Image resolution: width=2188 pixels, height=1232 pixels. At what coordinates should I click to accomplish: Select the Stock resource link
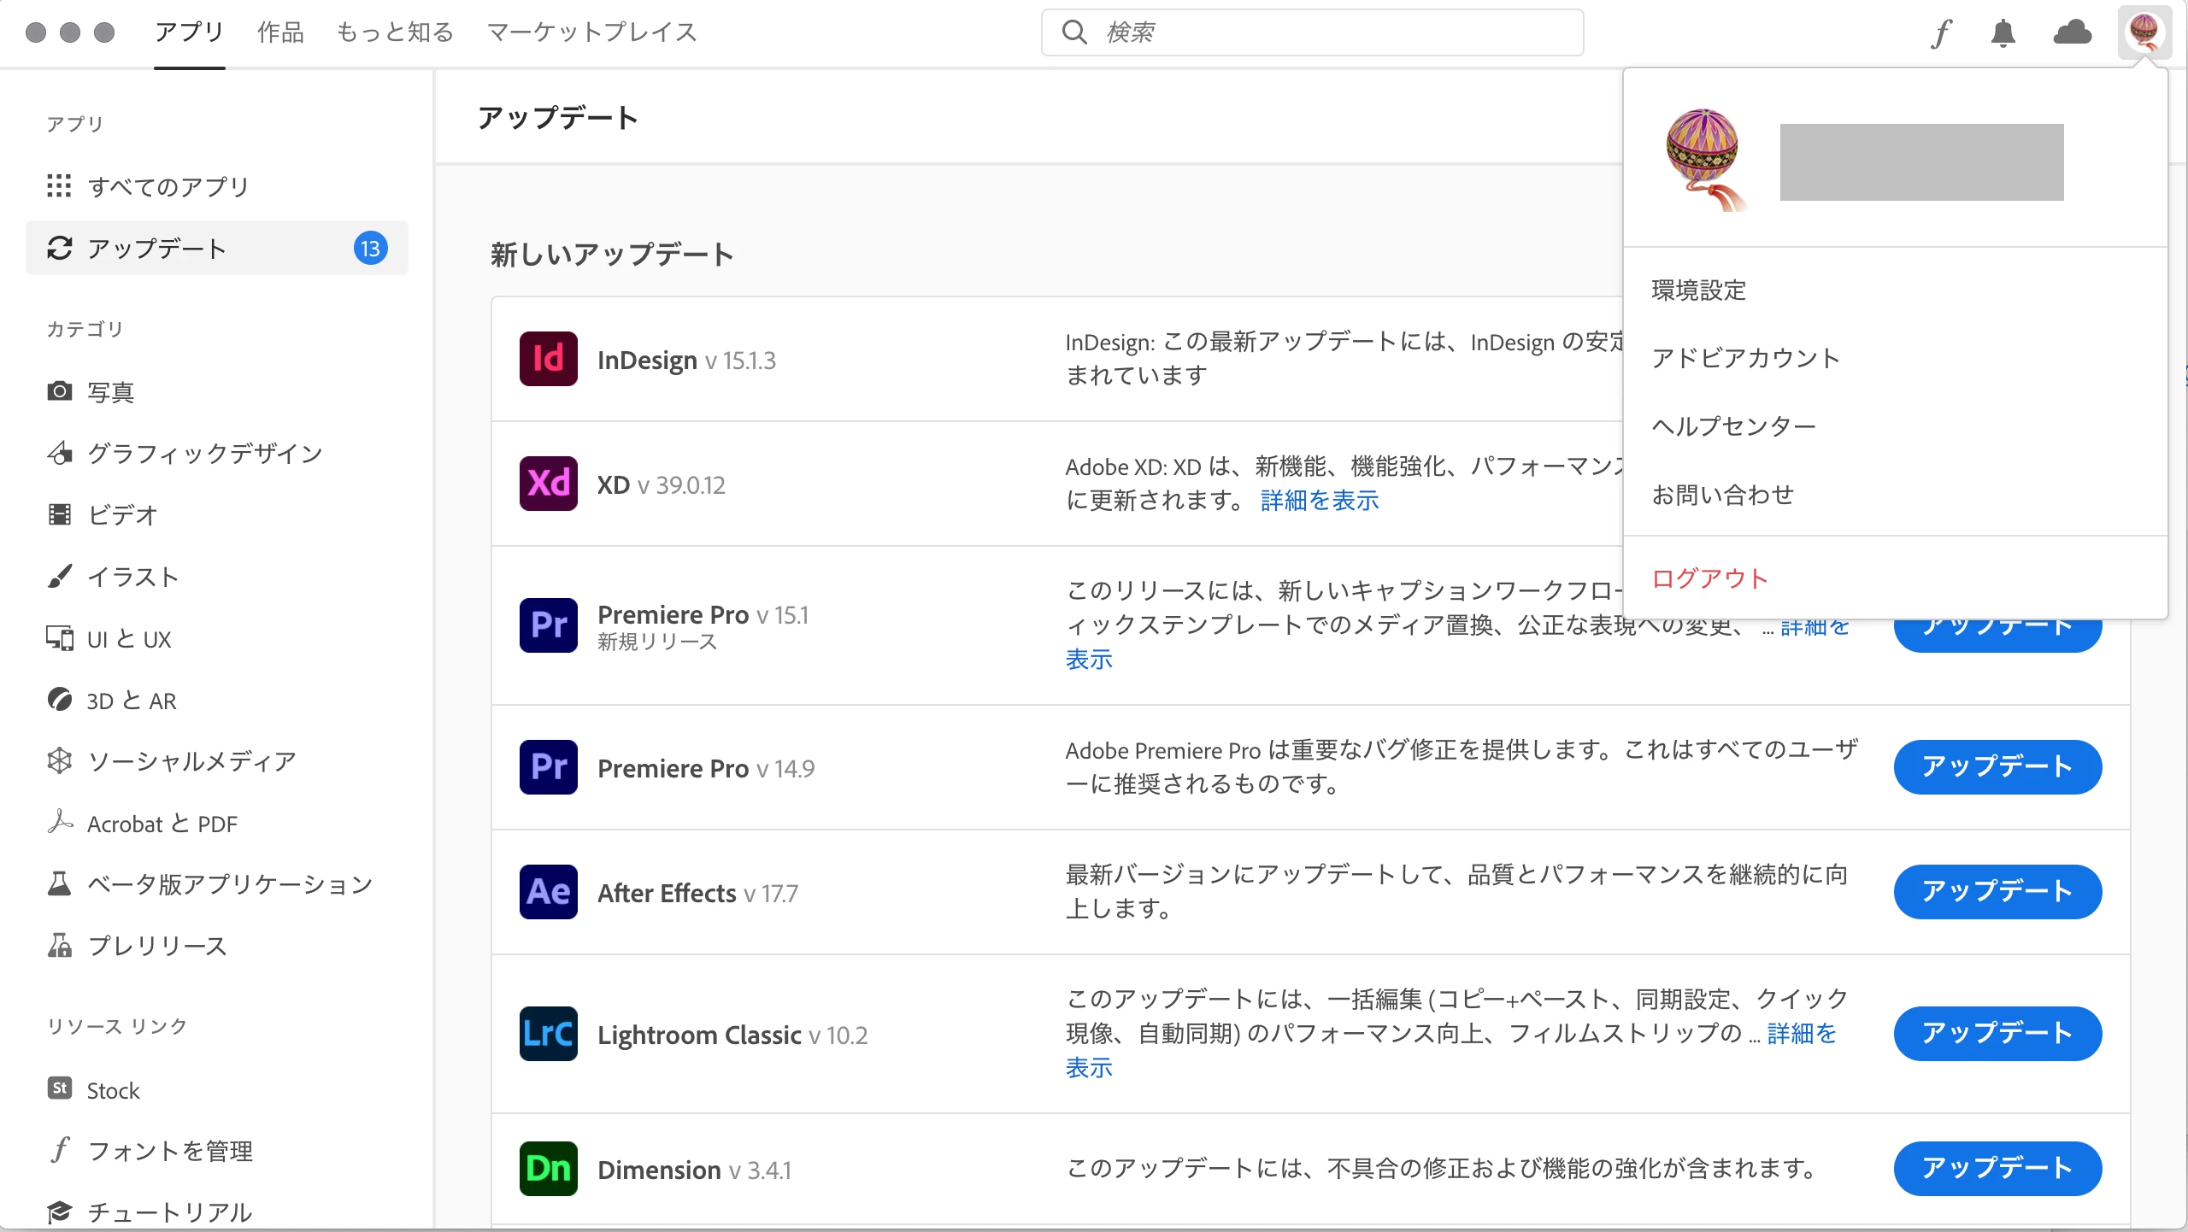click(113, 1090)
